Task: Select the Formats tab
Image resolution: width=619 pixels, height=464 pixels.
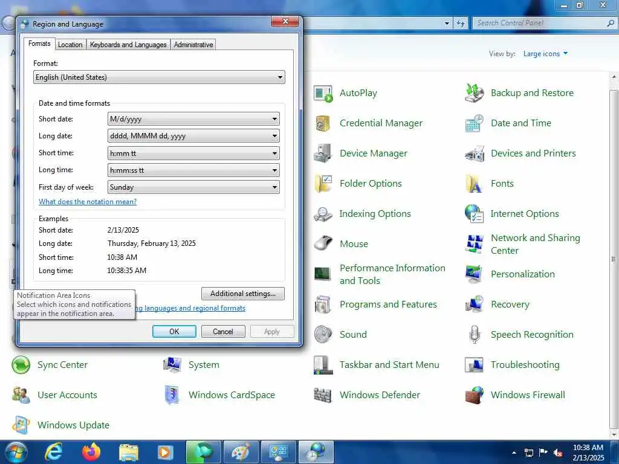Action: [x=39, y=43]
